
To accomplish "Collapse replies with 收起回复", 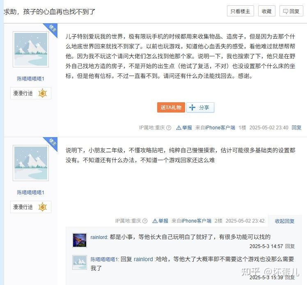I will click(284, 221).
